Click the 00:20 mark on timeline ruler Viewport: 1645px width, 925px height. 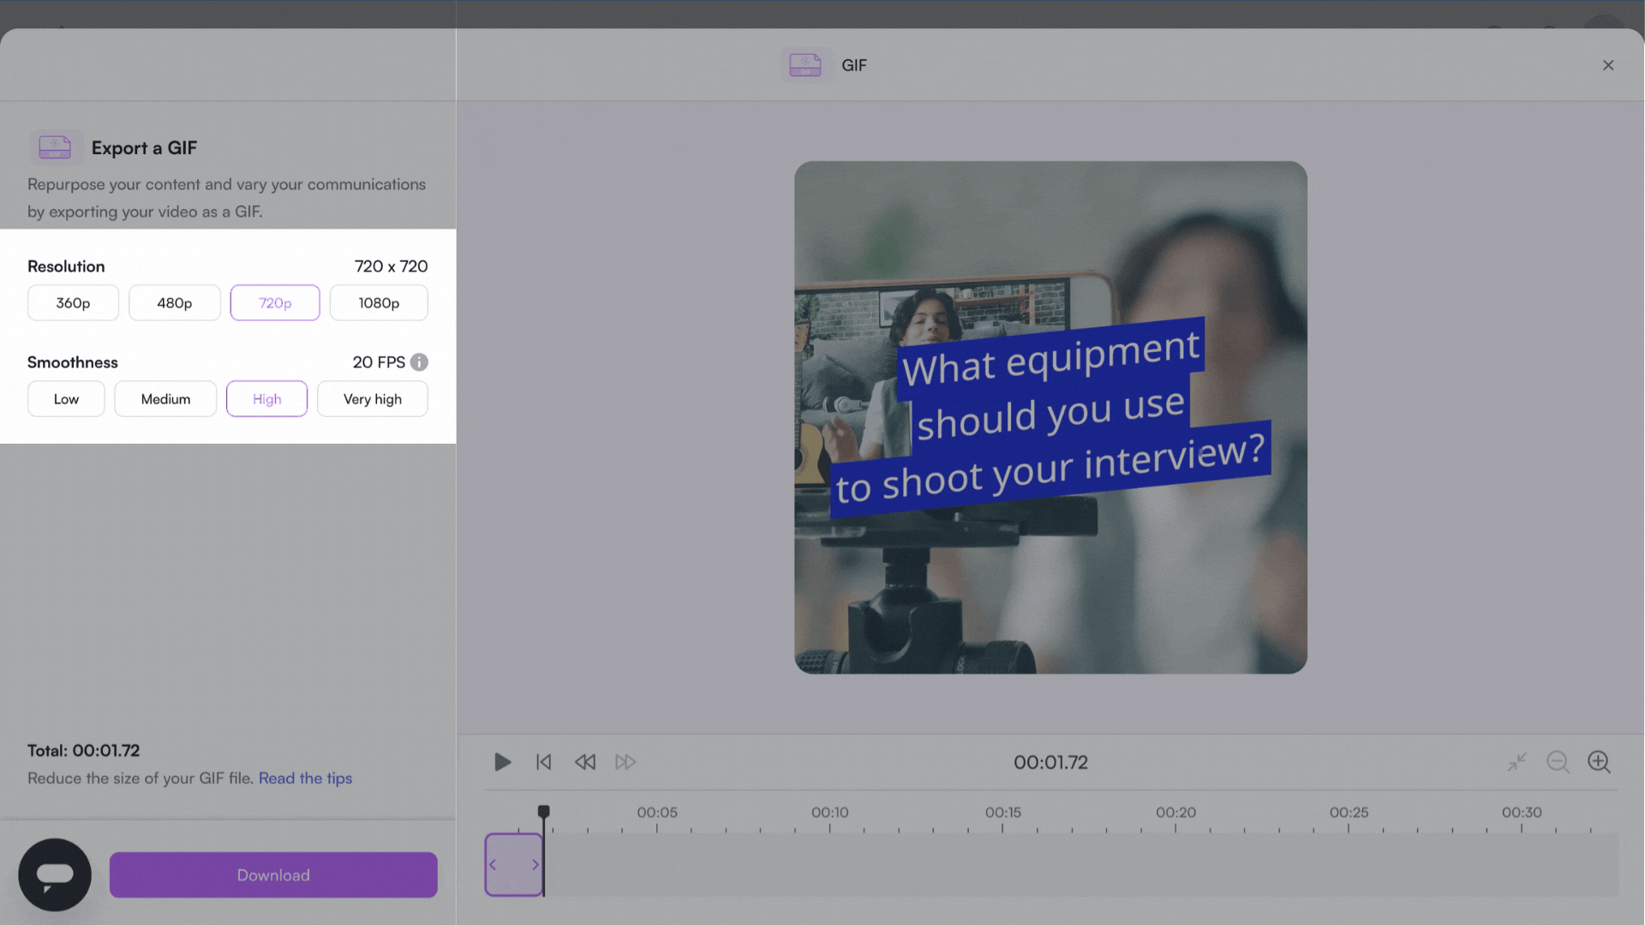(1175, 812)
